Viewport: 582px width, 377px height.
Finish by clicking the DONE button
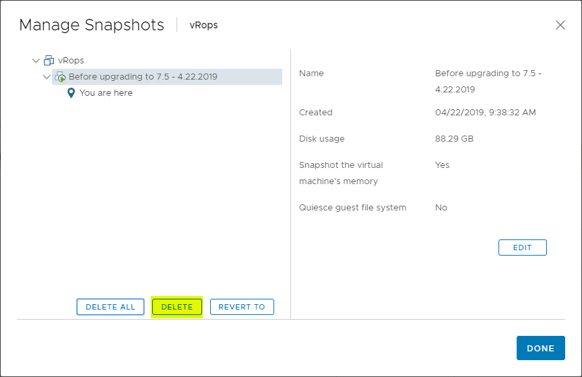[x=540, y=348]
